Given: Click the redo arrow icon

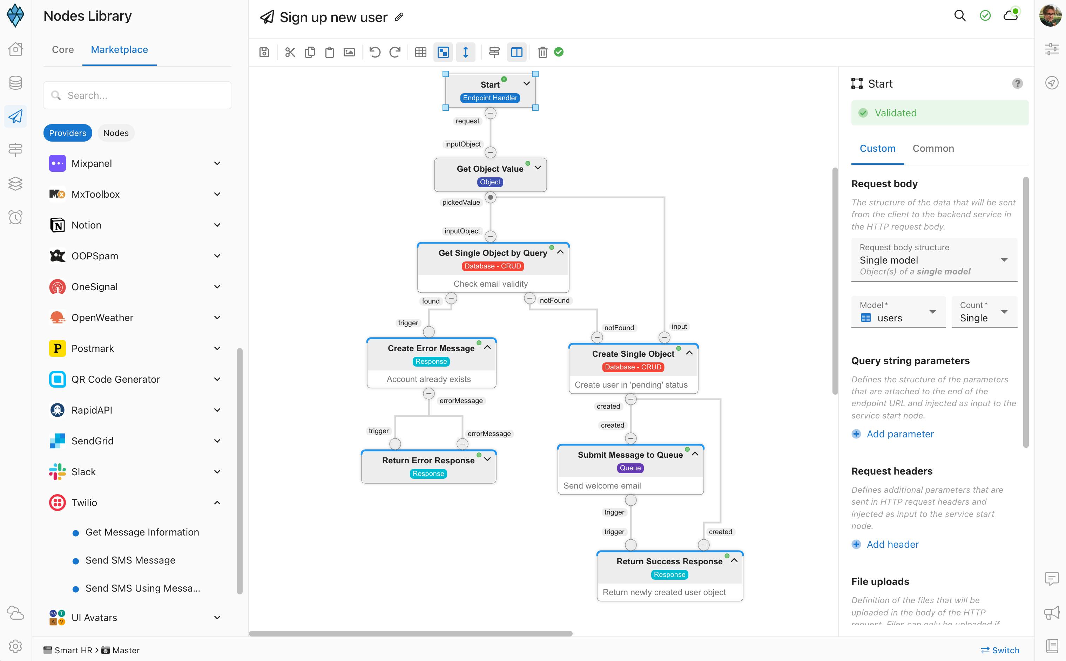Looking at the screenshot, I should pos(394,53).
